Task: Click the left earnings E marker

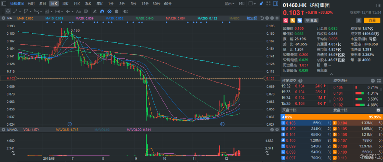Action: (x=70, y=124)
